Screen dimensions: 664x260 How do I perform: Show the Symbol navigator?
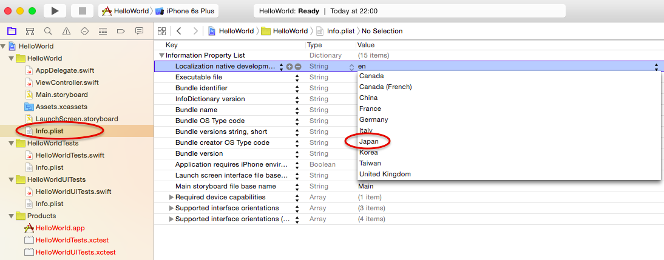(x=30, y=31)
